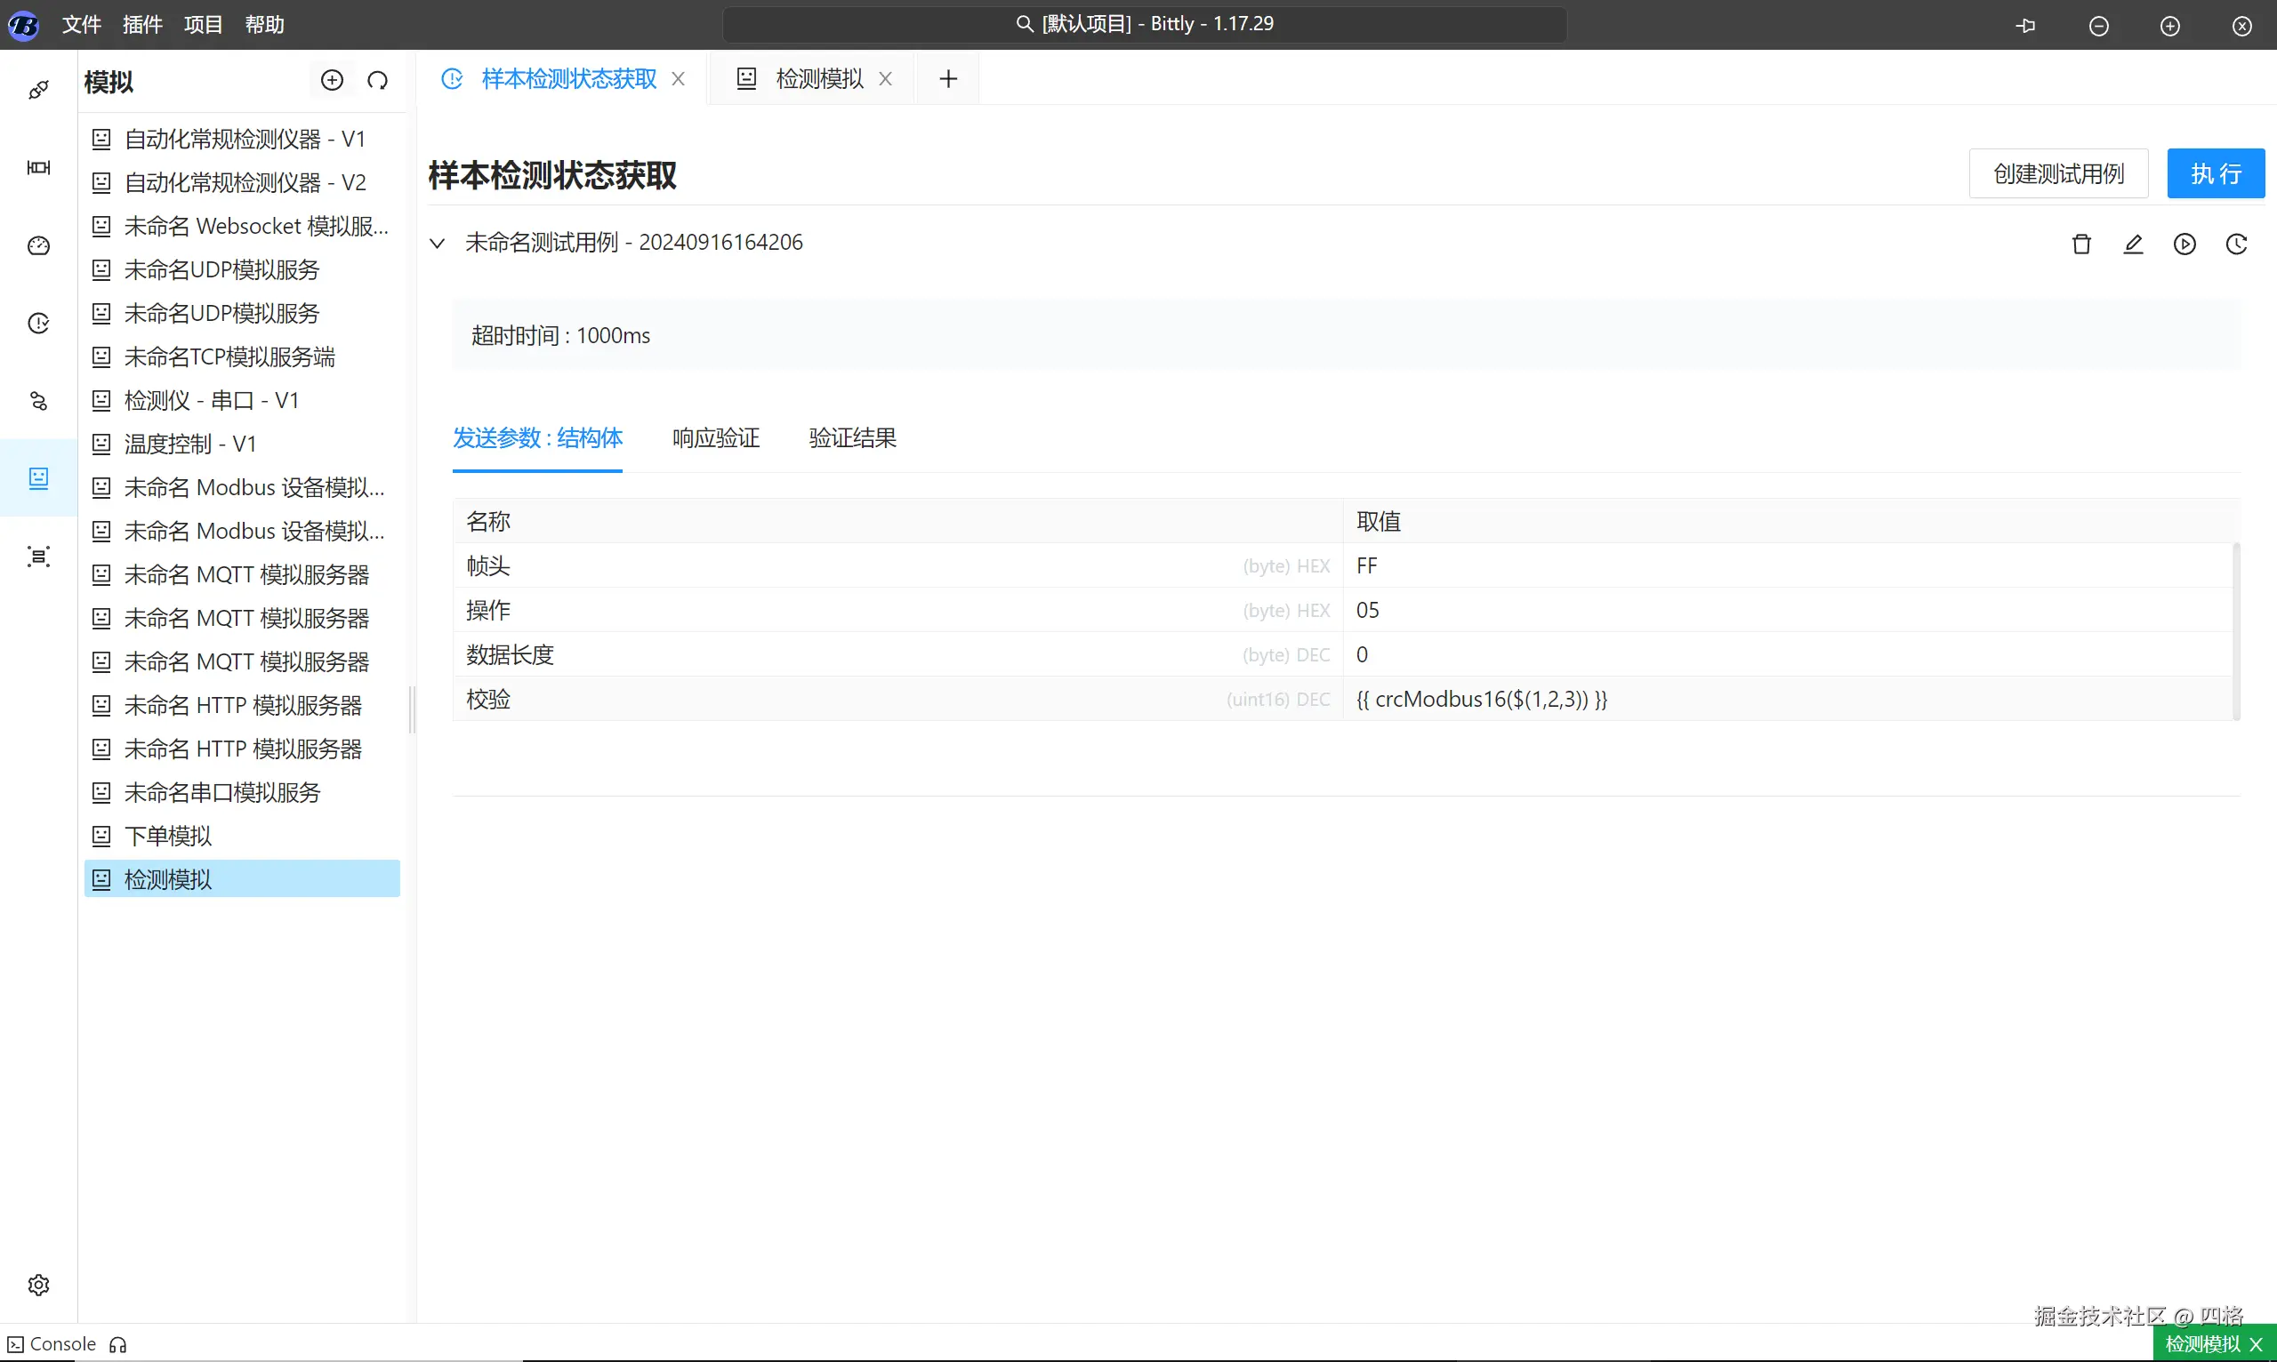Click the headset icon beside Console

[x=117, y=1344]
